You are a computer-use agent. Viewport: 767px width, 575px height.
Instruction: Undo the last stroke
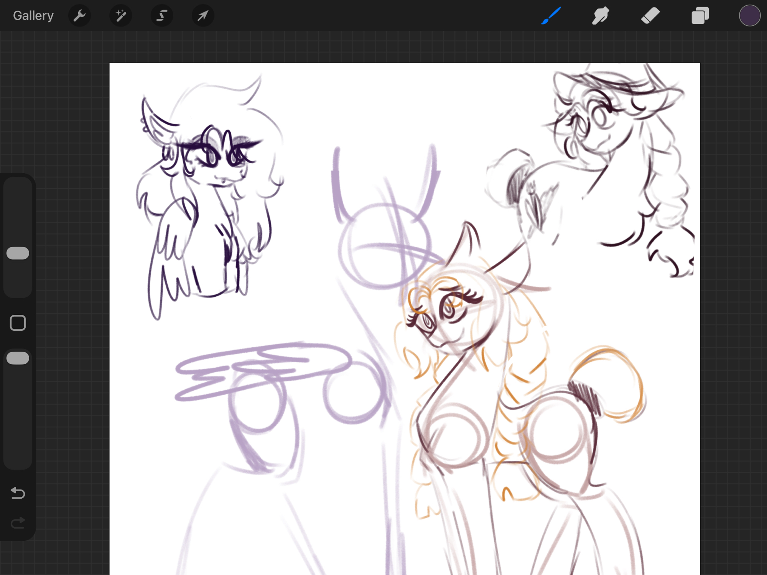[18, 493]
